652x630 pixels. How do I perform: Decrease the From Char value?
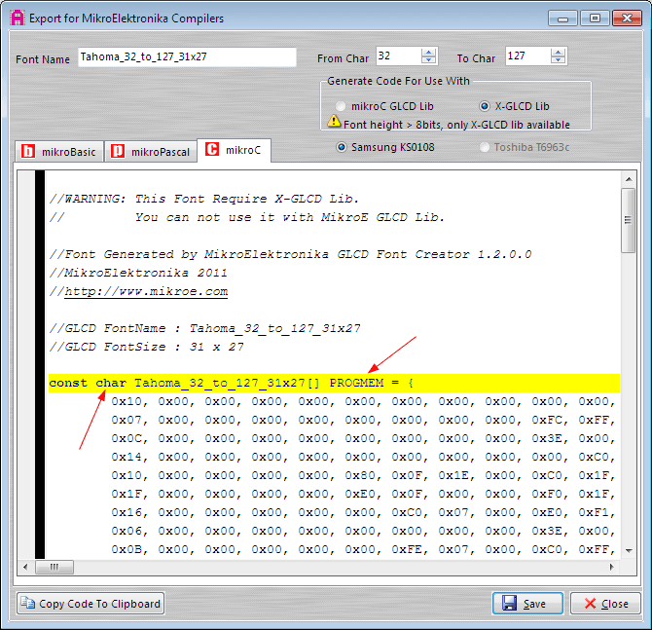[428, 59]
